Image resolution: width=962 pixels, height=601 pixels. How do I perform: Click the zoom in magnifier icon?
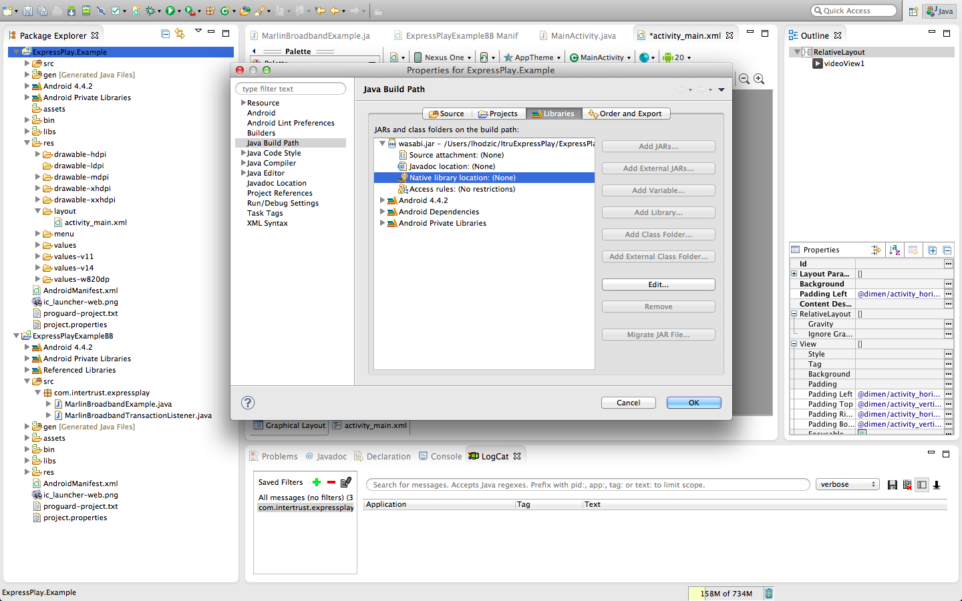tap(759, 79)
